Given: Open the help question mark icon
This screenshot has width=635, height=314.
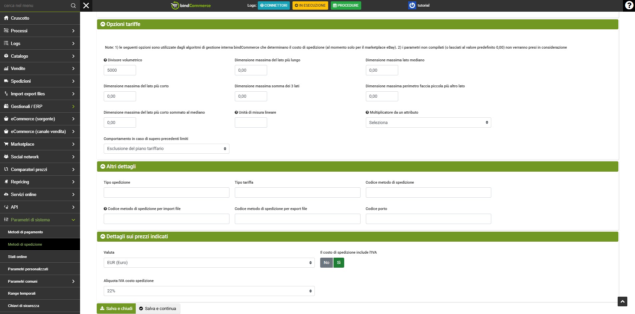Looking at the screenshot, I should point(629,6).
